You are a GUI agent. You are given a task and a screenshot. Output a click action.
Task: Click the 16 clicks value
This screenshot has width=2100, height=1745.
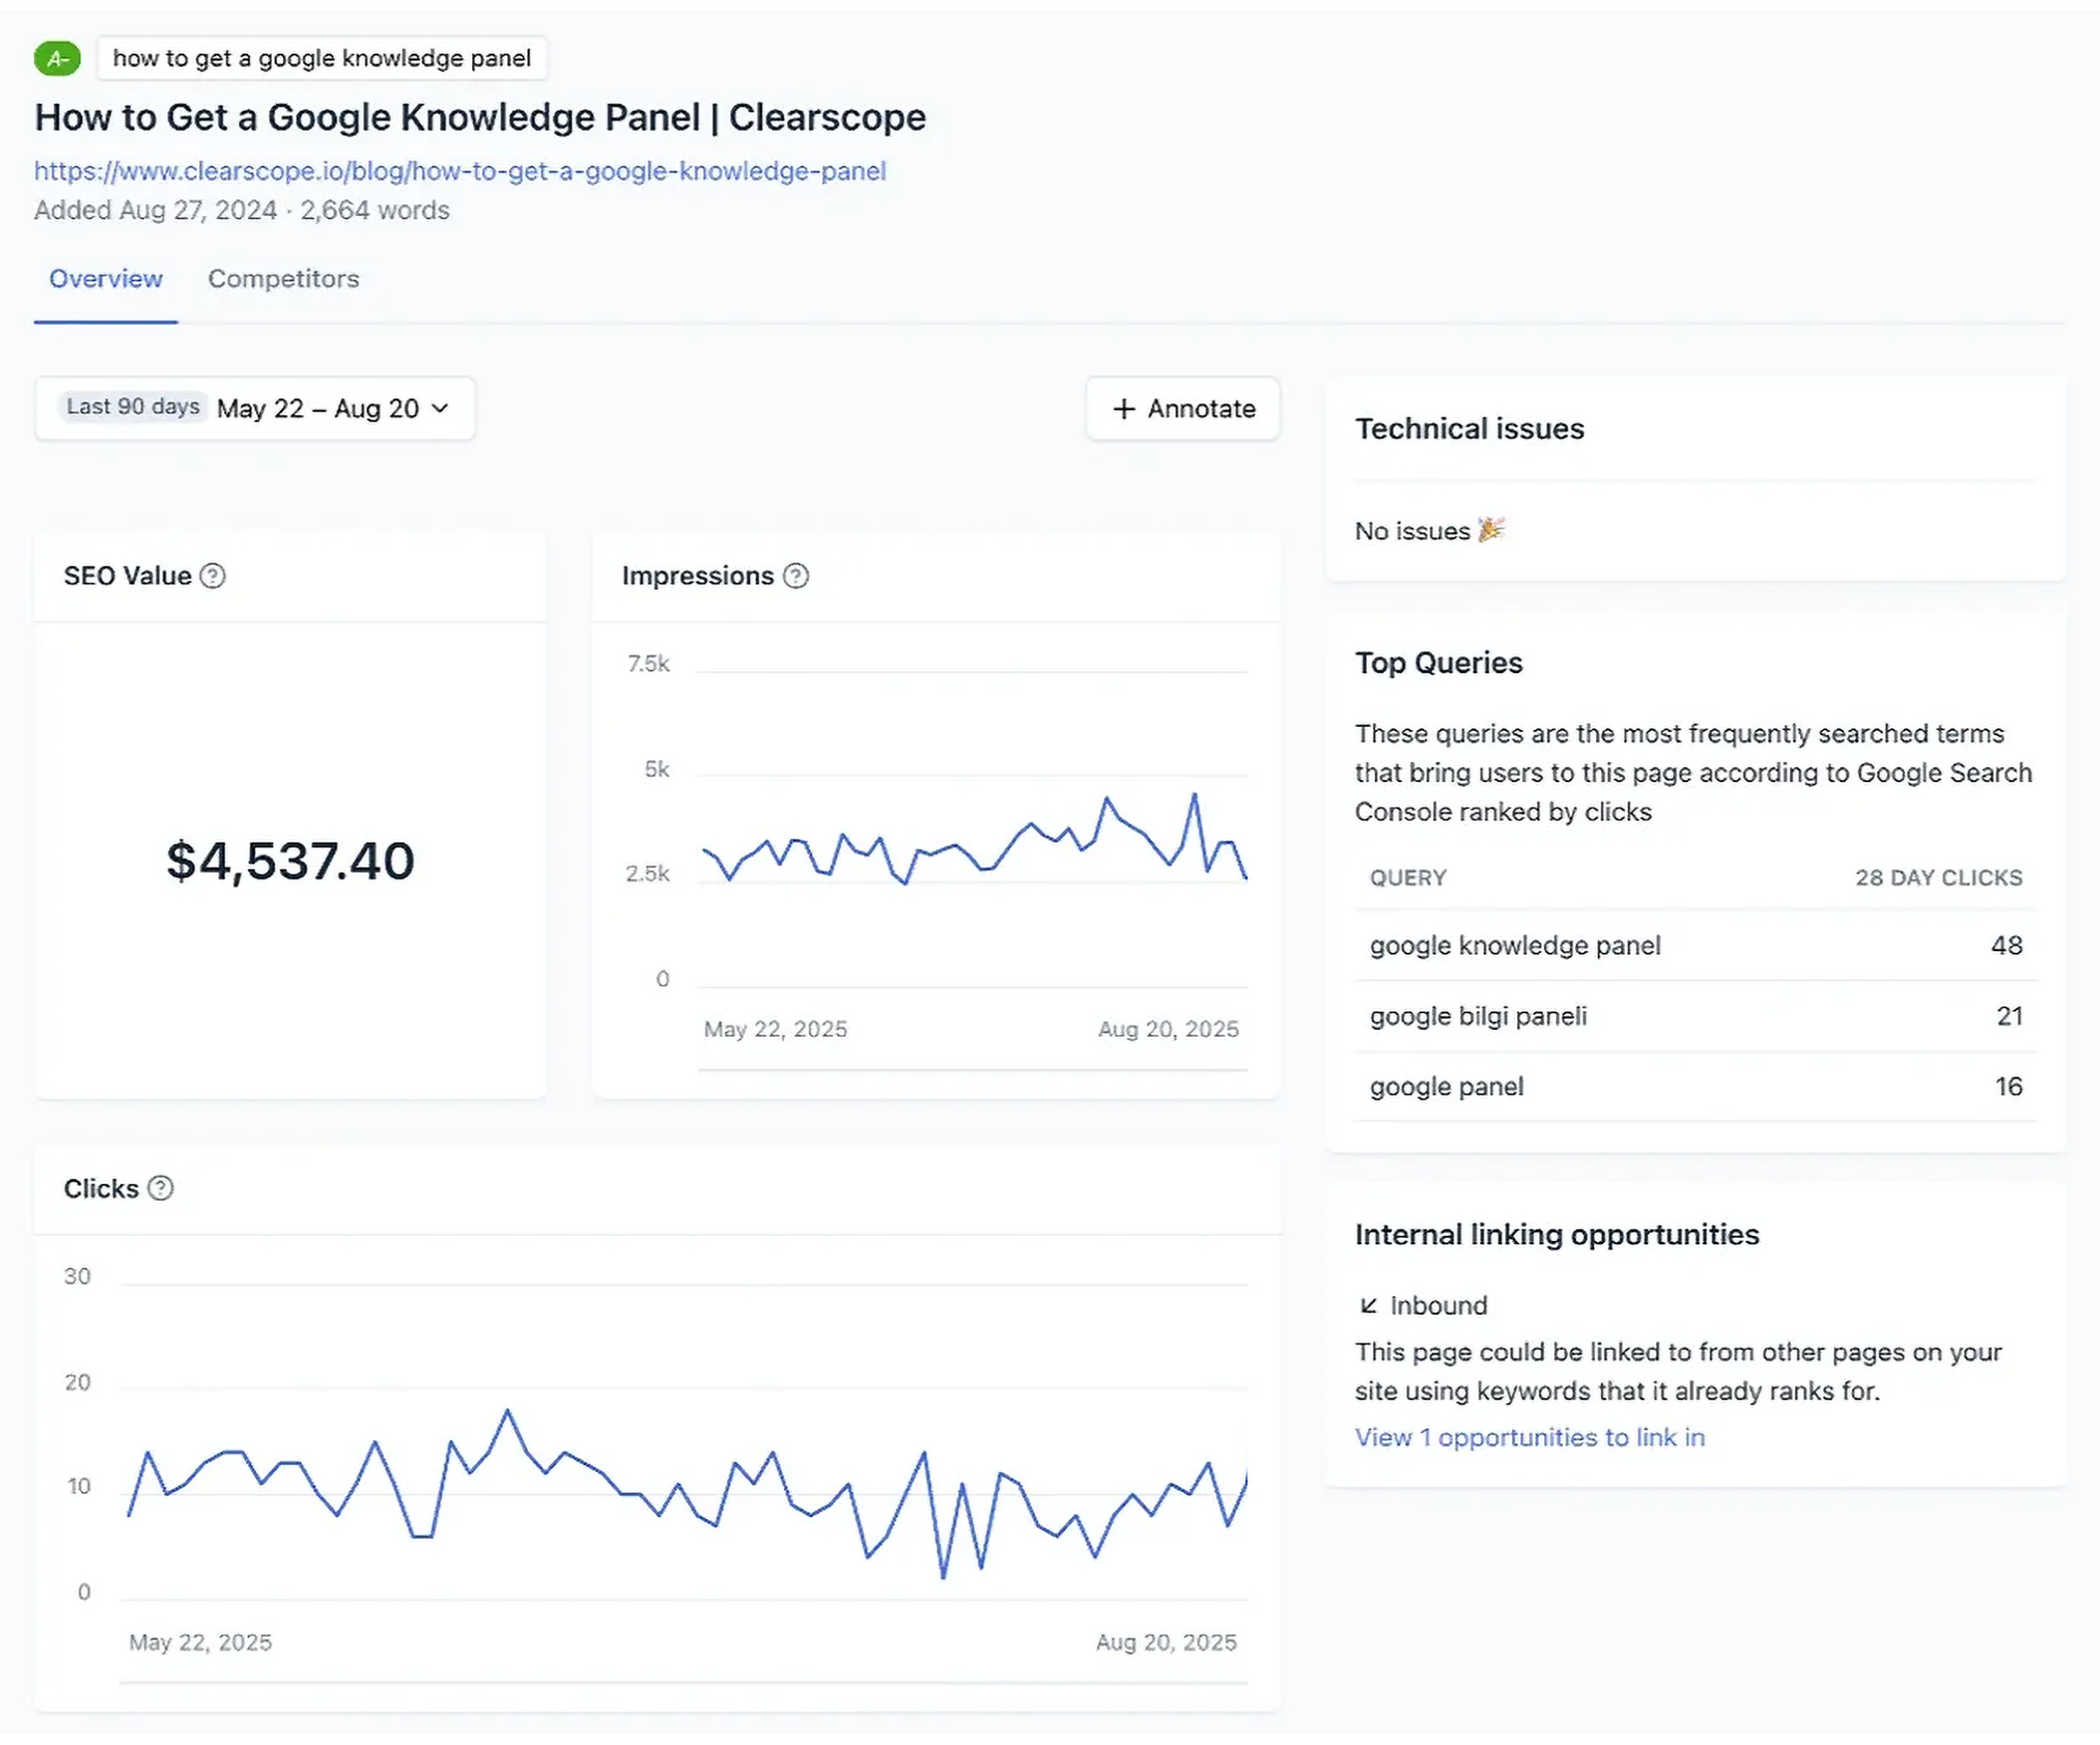coord(2008,1087)
